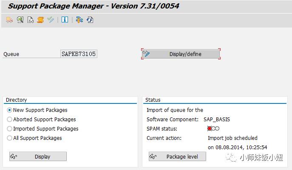The width and height of the screenshot is (292, 170).
Task: Open the blue information icon
Action: pyautogui.click(x=65, y=20)
